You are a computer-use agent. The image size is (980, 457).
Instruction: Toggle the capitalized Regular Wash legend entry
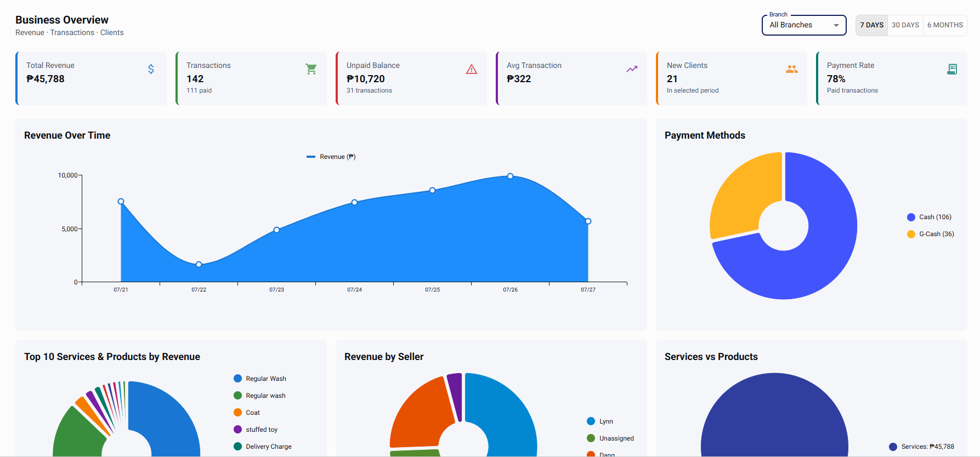260,379
